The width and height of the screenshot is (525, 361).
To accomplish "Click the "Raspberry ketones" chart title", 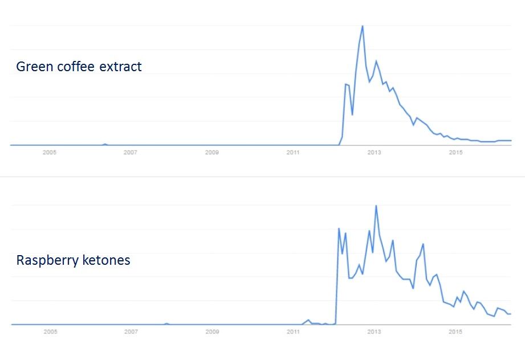I will [73, 261].
